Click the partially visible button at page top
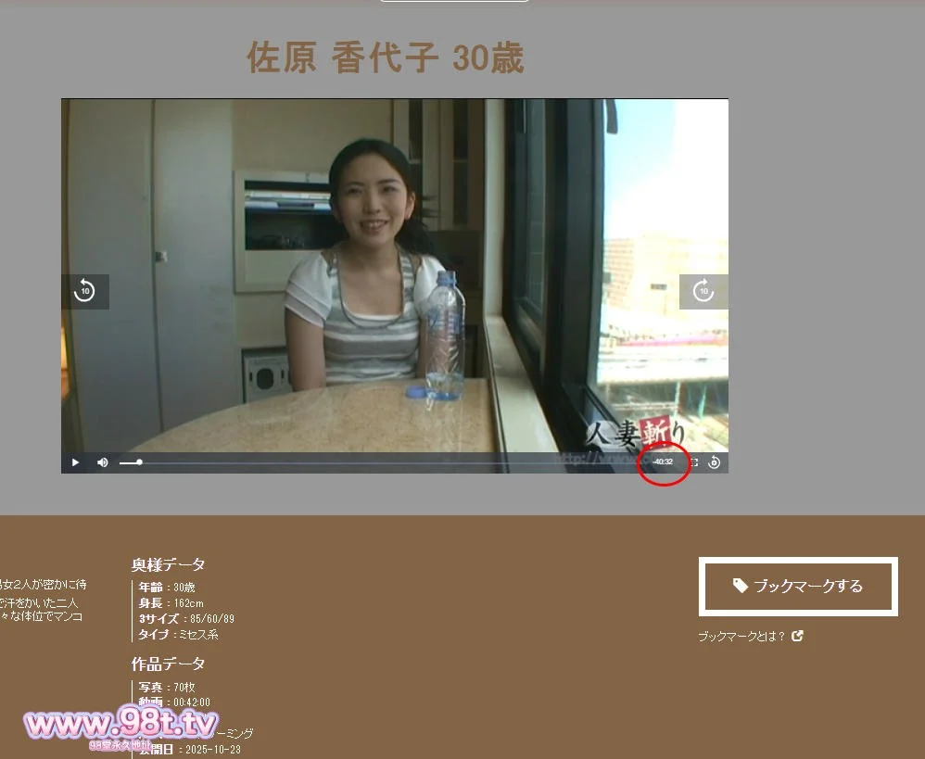 click(x=454, y=1)
